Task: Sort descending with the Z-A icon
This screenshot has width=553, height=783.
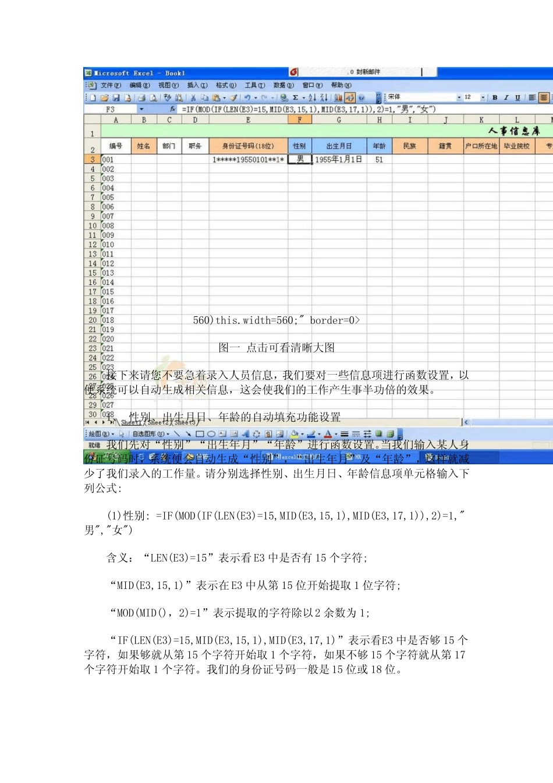Action: pyautogui.click(x=324, y=97)
